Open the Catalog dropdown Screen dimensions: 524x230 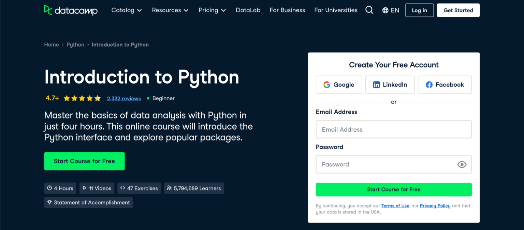(127, 10)
